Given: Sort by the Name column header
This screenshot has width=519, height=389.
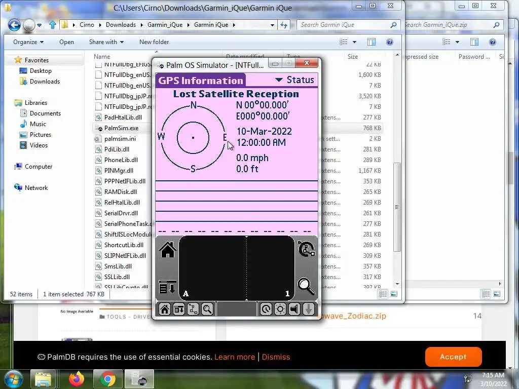Looking at the screenshot, I should pyautogui.click(x=101, y=57).
